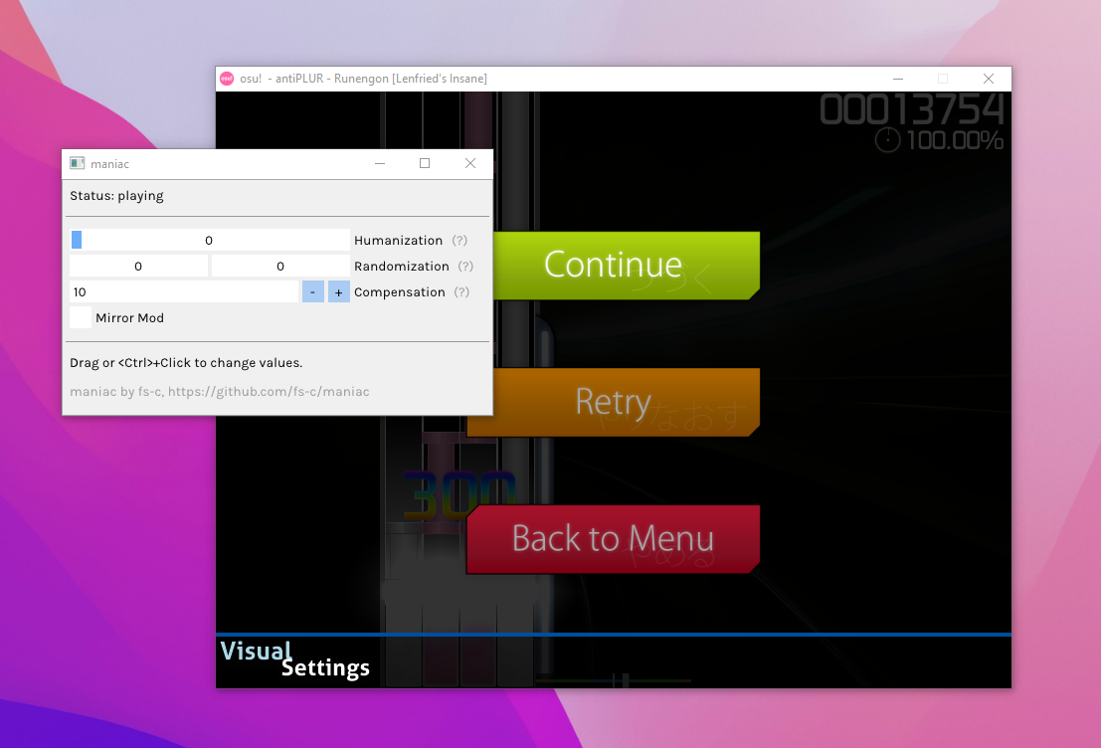Click the maniac window app icon
1101x748 pixels.
[78, 164]
